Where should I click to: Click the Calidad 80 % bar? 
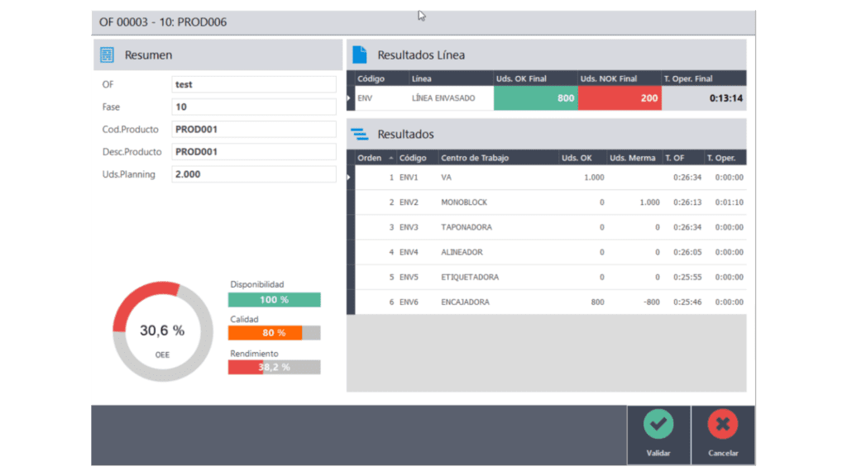275,333
